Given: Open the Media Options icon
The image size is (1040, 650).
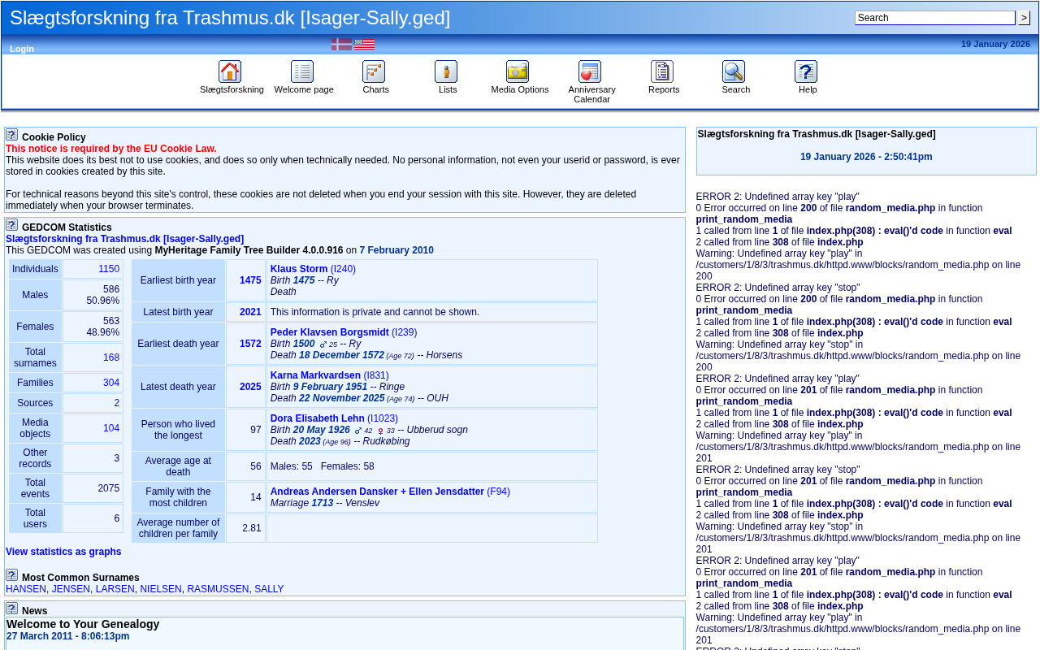Looking at the screenshot, I should [x=518, y=71].
